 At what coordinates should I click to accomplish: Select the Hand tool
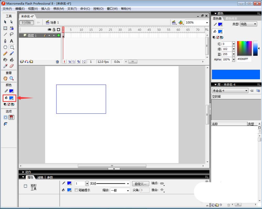point(5,78)
